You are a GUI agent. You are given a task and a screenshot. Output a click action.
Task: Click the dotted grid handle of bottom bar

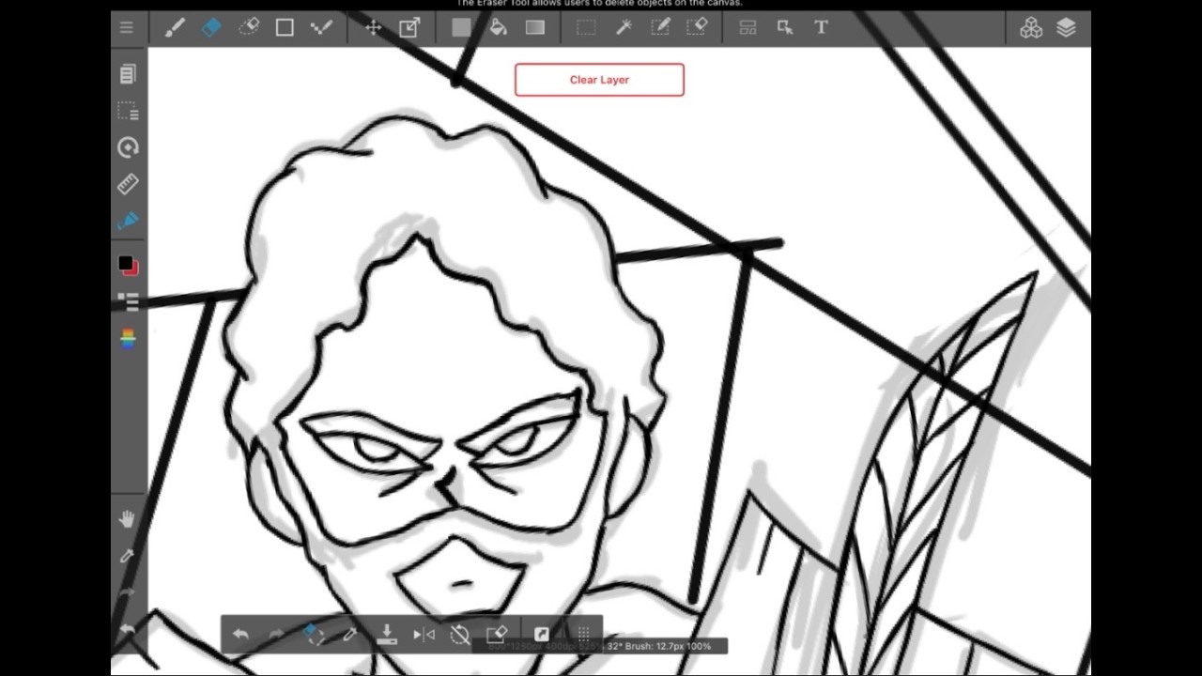(x=583, y=635)
